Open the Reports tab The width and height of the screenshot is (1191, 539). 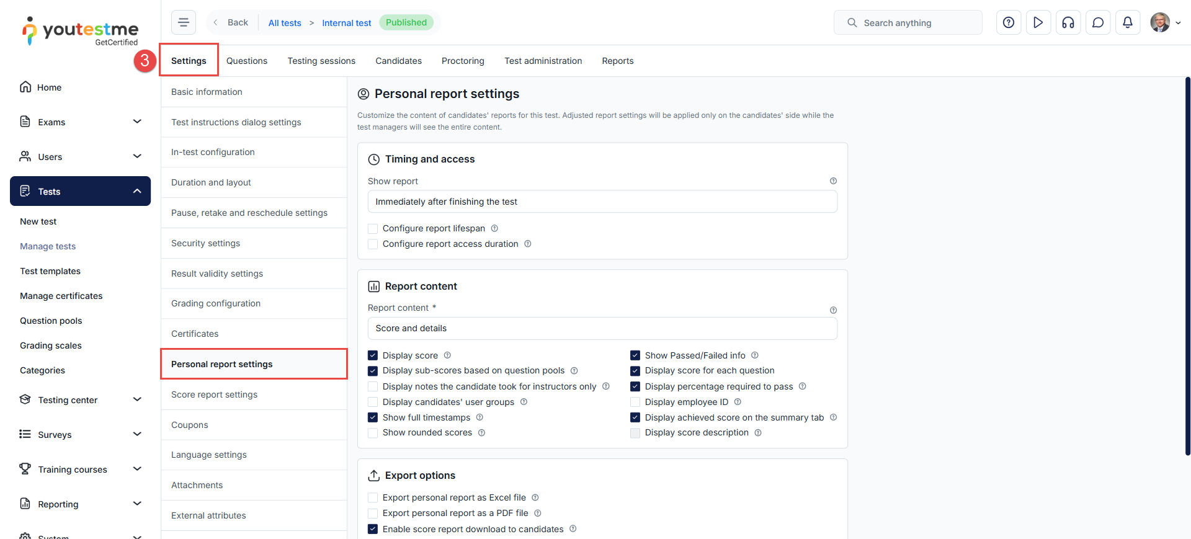pyautogui.click(x=618, y=61)
